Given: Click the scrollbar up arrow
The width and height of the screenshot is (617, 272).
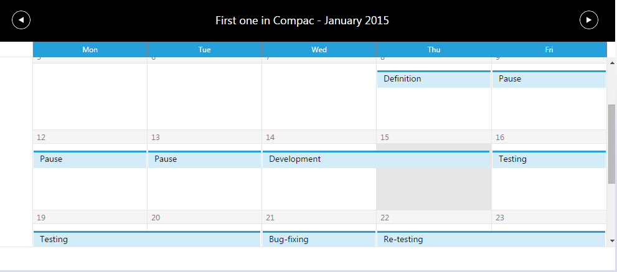Looking at the screenshot, I should pos(612,62).
